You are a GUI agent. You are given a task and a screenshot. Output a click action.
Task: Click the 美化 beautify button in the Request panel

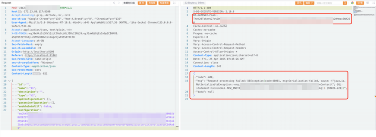pyautogui.click(x=142, y=3)
